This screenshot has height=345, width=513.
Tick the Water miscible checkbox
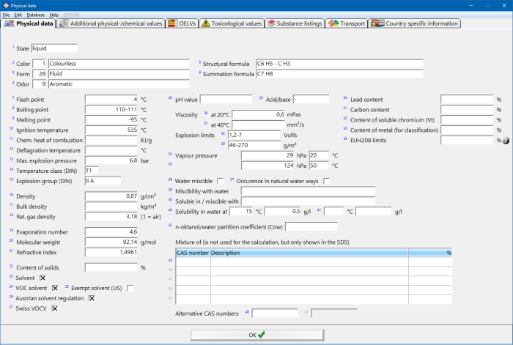tap(221, 181)
